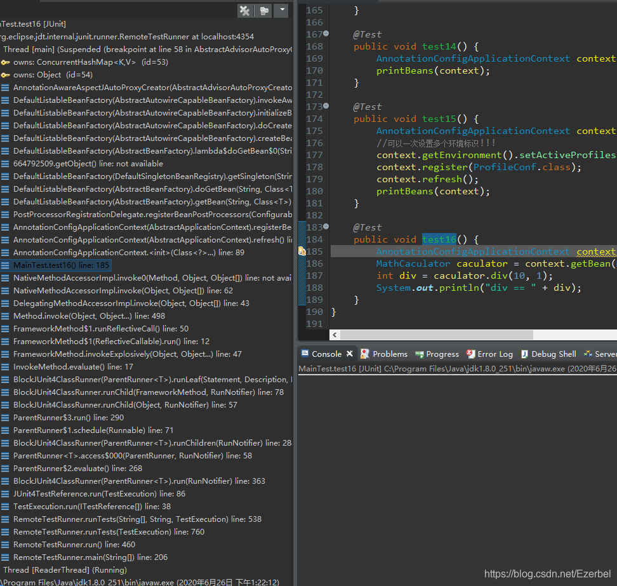
Task: Select BlockJUnit4ClassRunner.runChild line: 78 frame
Action: pos(149,392)
